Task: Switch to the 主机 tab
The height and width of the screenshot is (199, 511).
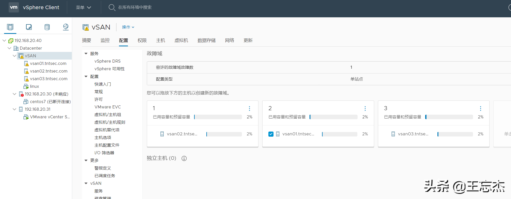Action: pyautogui.click(x=161, y=40)
